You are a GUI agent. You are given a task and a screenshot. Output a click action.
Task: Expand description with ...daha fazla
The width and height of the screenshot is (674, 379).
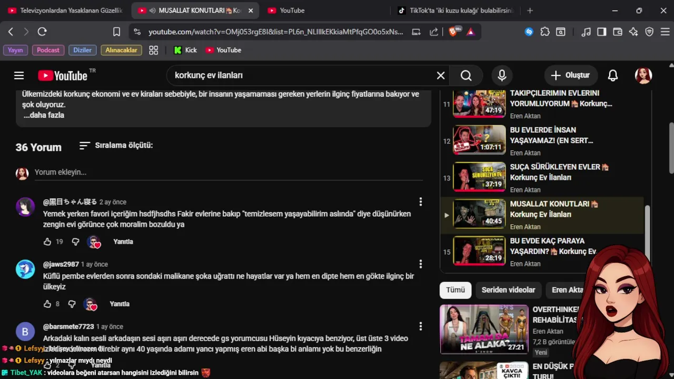tap(44, 115)
